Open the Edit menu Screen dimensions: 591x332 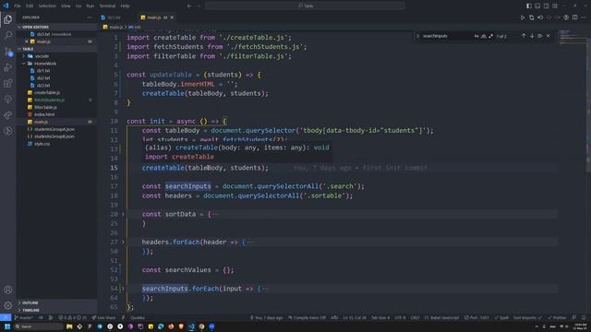point(30,6)
